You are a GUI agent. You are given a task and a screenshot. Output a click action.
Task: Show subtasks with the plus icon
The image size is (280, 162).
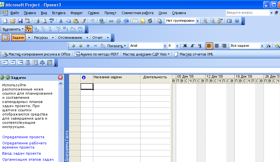click(88, 46)
